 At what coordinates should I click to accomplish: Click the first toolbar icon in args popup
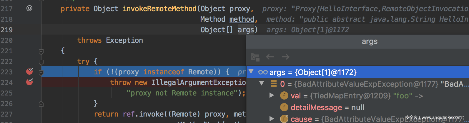click(x=255, y=57)
